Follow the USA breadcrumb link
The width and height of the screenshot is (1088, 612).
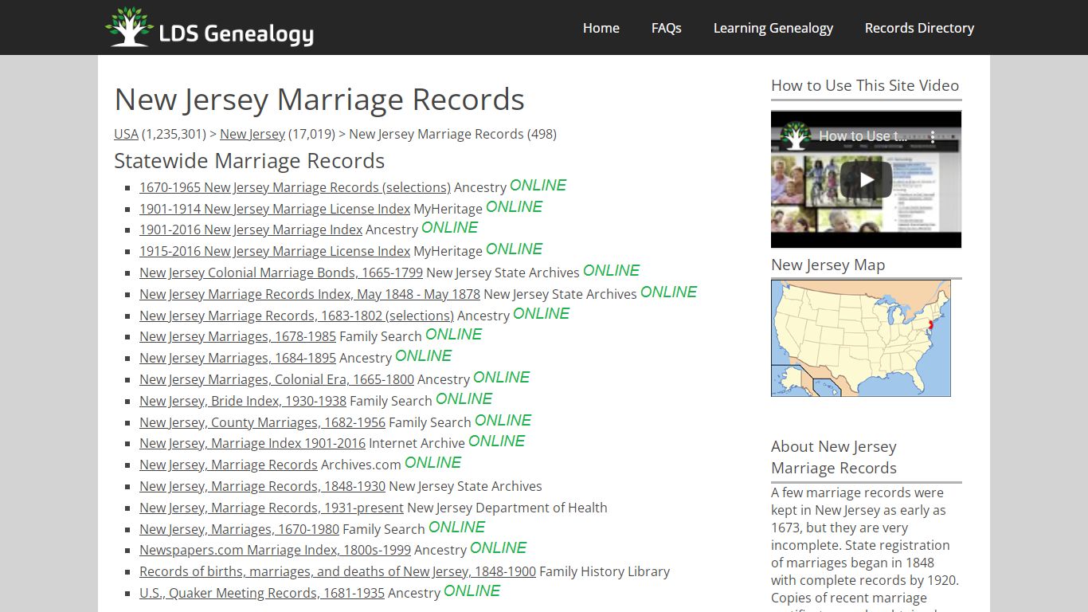[126, 134]
